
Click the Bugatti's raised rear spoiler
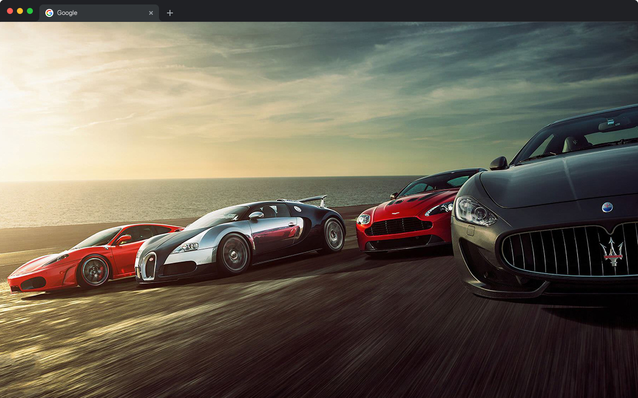(313, 199)
